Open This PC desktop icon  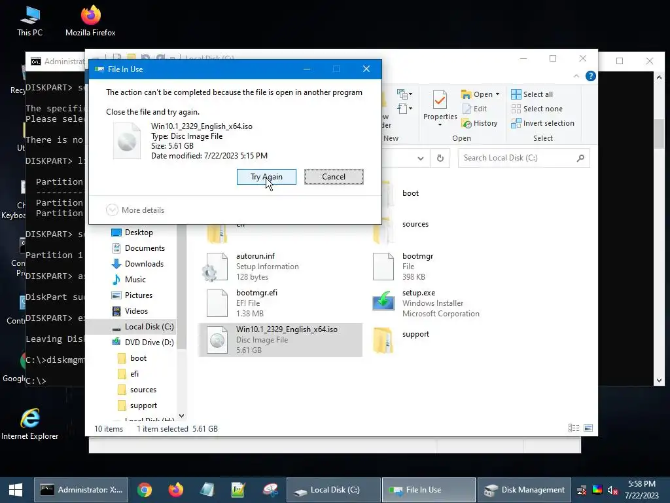pos(29,21)
